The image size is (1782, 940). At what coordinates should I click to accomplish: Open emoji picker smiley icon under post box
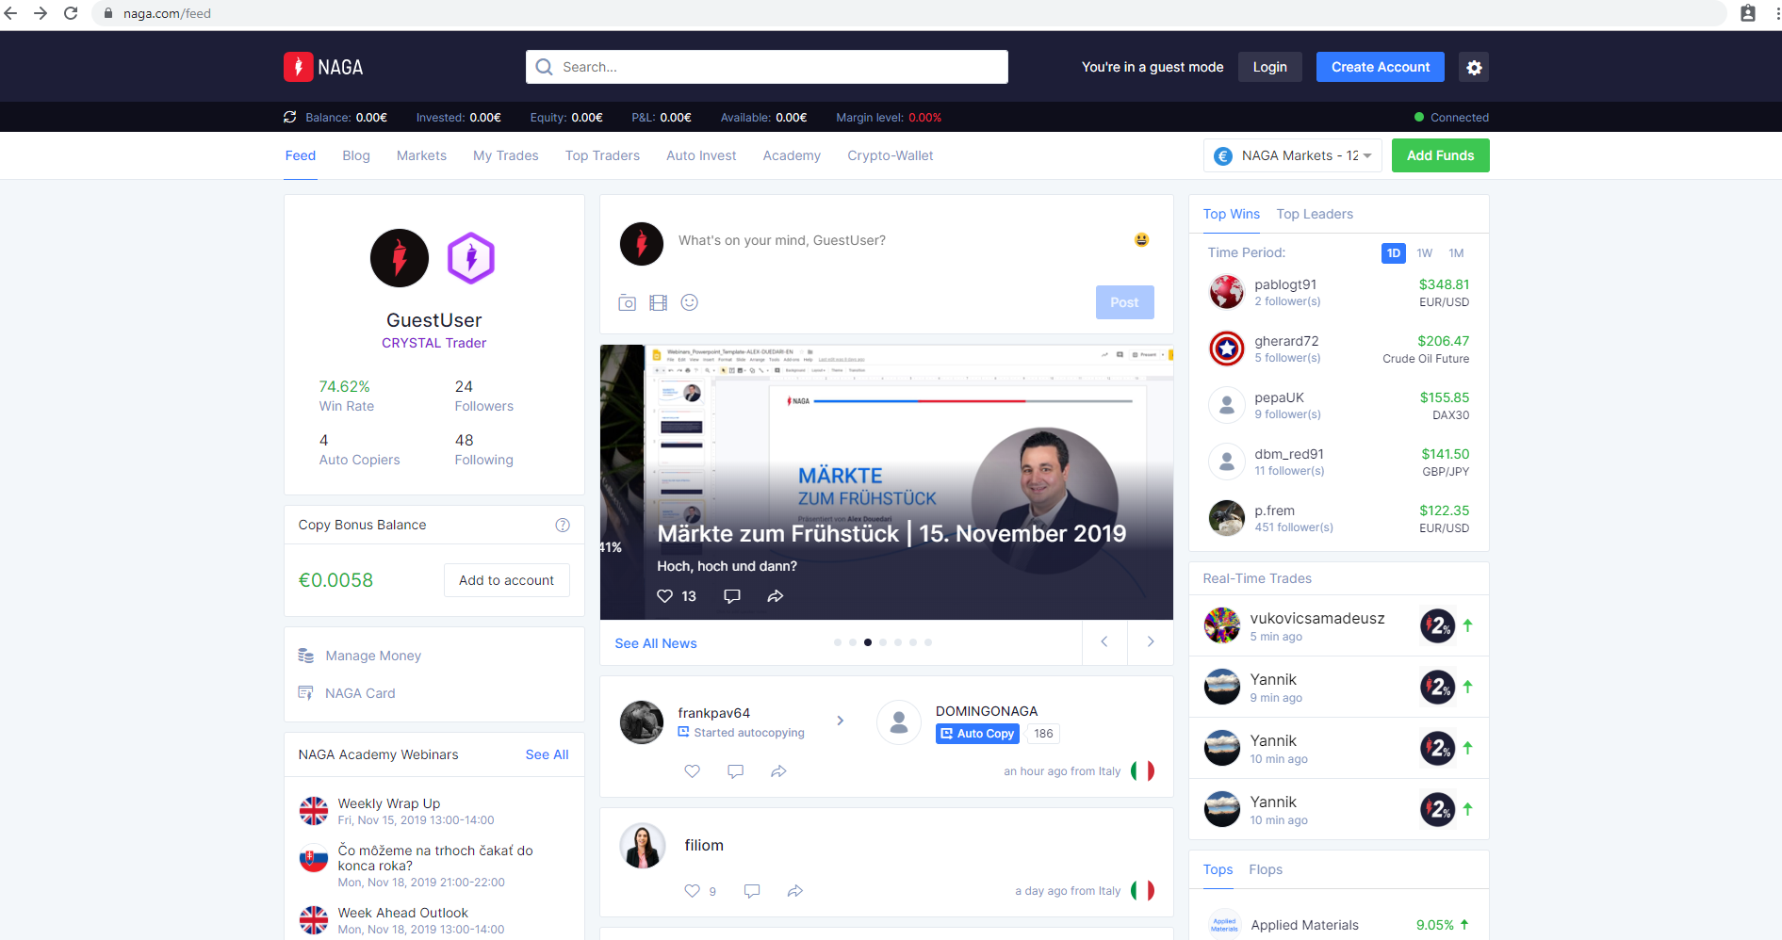click(x=690, y=302)
